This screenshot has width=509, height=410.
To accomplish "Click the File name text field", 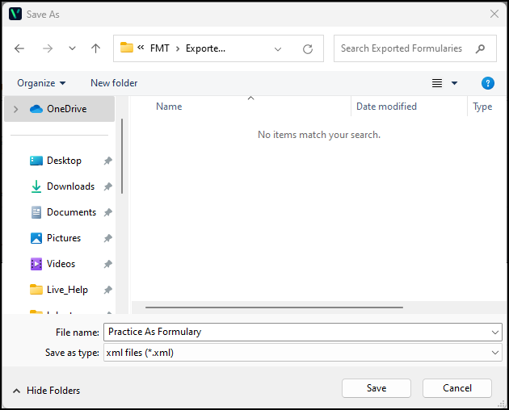I will point(295,332).
